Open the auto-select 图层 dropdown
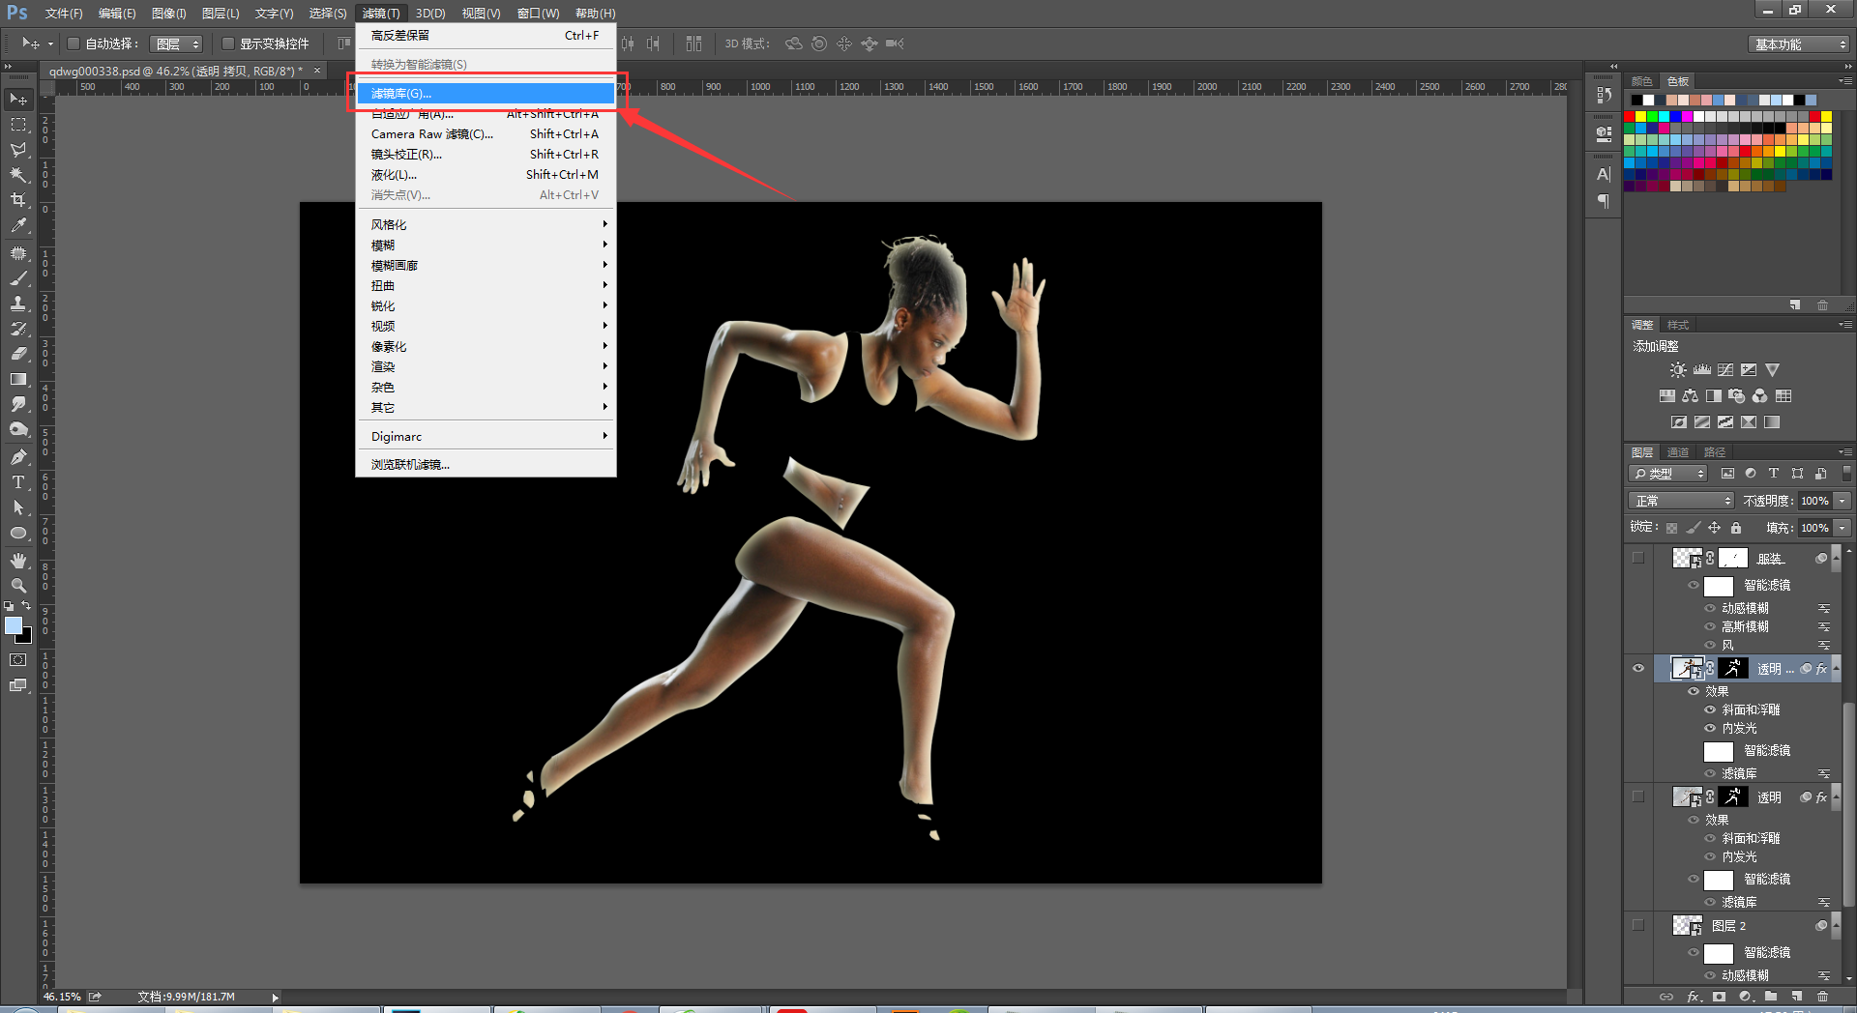Screen dimensions: 1857x1013 point(177,43)
